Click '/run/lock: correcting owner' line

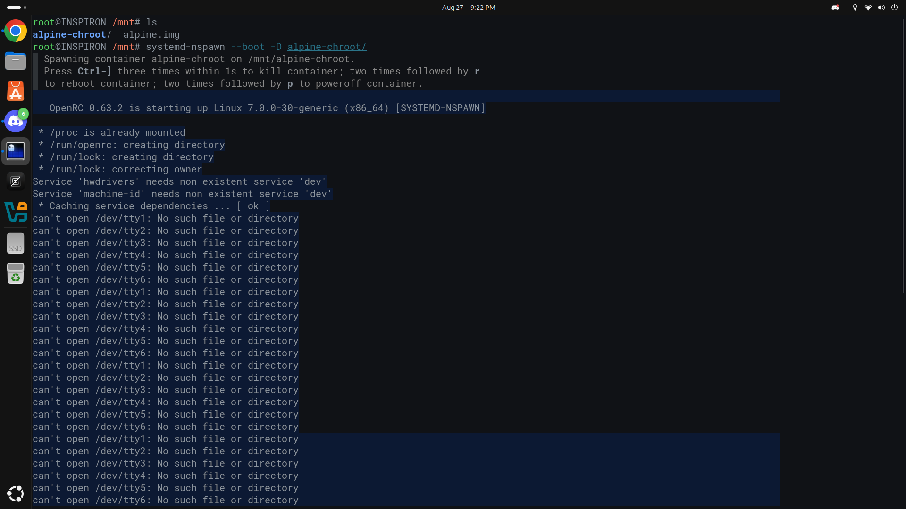click(x=120, y=169)
